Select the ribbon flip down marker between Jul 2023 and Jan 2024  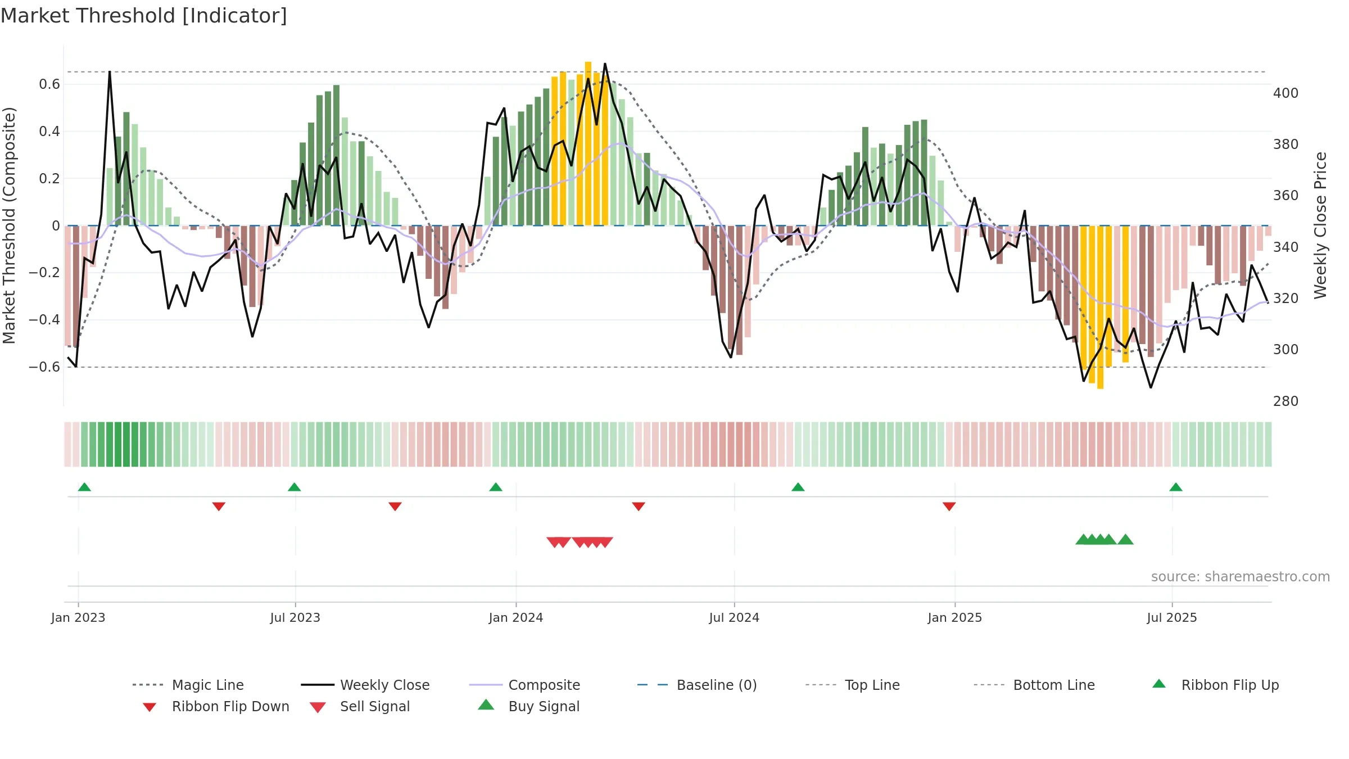pos(395,507)
